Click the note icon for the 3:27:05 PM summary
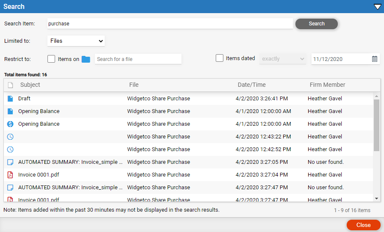Screen dimensions: 384x232 coord(10,162)
